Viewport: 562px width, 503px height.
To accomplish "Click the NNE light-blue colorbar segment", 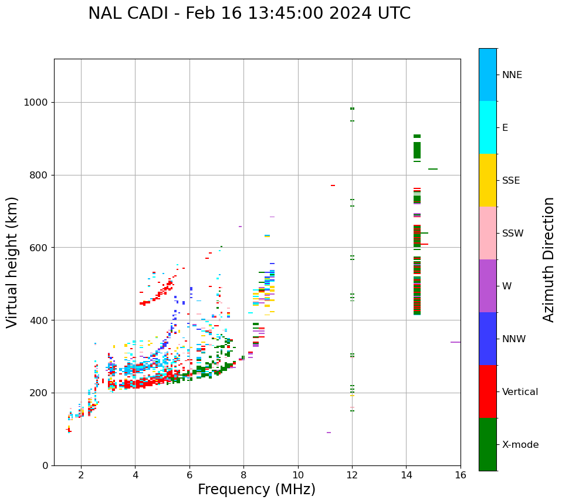I will pyautogui.click(x=487, y=75).
